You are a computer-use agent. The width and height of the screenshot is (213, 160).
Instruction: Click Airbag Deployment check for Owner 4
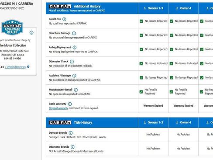tap(172, 49)
